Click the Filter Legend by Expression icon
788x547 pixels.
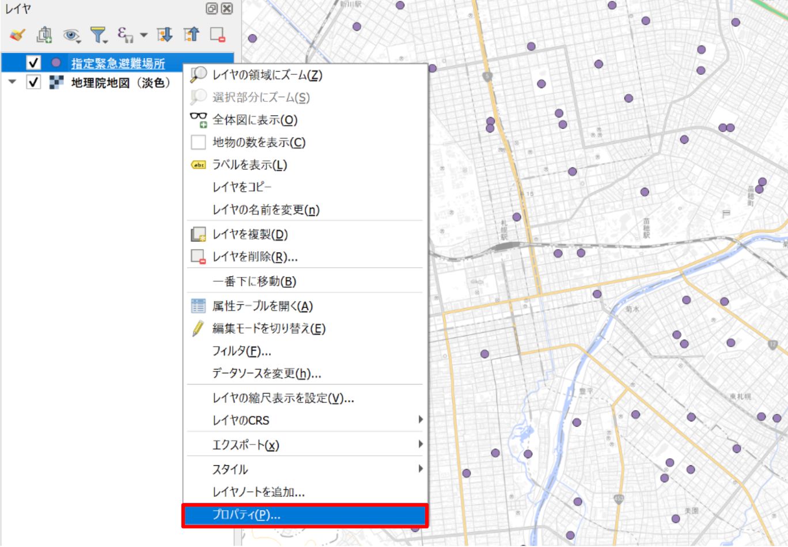[x=125, y=35]
